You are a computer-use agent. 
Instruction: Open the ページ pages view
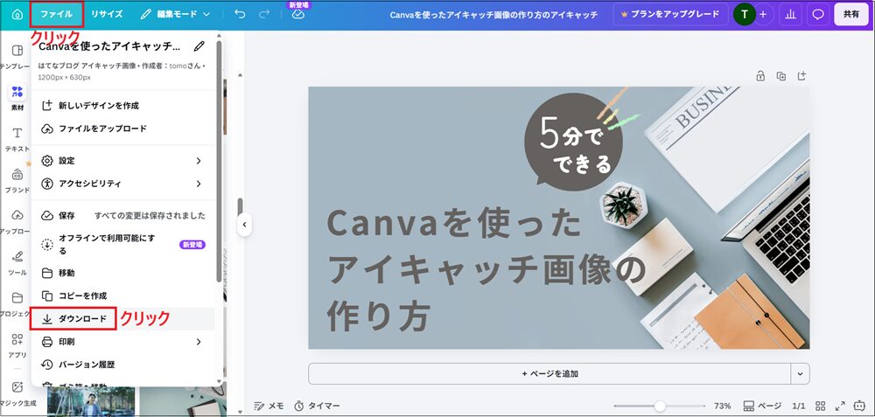pyautogui.click(x=762, y=406)
